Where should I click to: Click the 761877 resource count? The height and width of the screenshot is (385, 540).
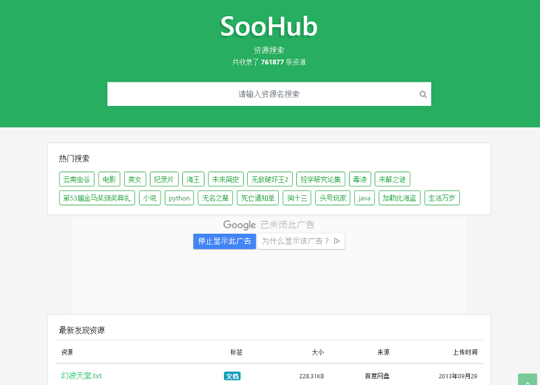[x=272, y=62]
